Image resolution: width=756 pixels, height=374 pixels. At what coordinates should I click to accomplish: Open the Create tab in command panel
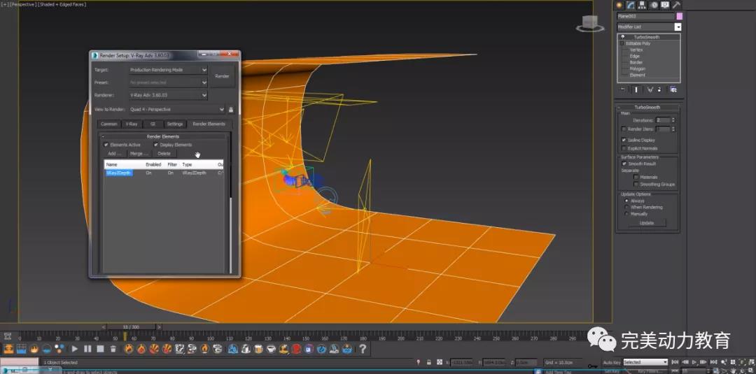[x=619, y=5]
